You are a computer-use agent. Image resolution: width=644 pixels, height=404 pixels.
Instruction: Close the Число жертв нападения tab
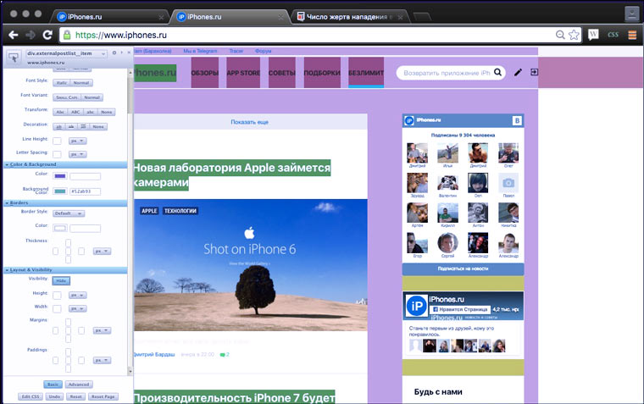[400, 17]
